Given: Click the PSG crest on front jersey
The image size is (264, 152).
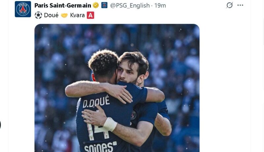Looking at the screenshot, I should tap(134, 115).
